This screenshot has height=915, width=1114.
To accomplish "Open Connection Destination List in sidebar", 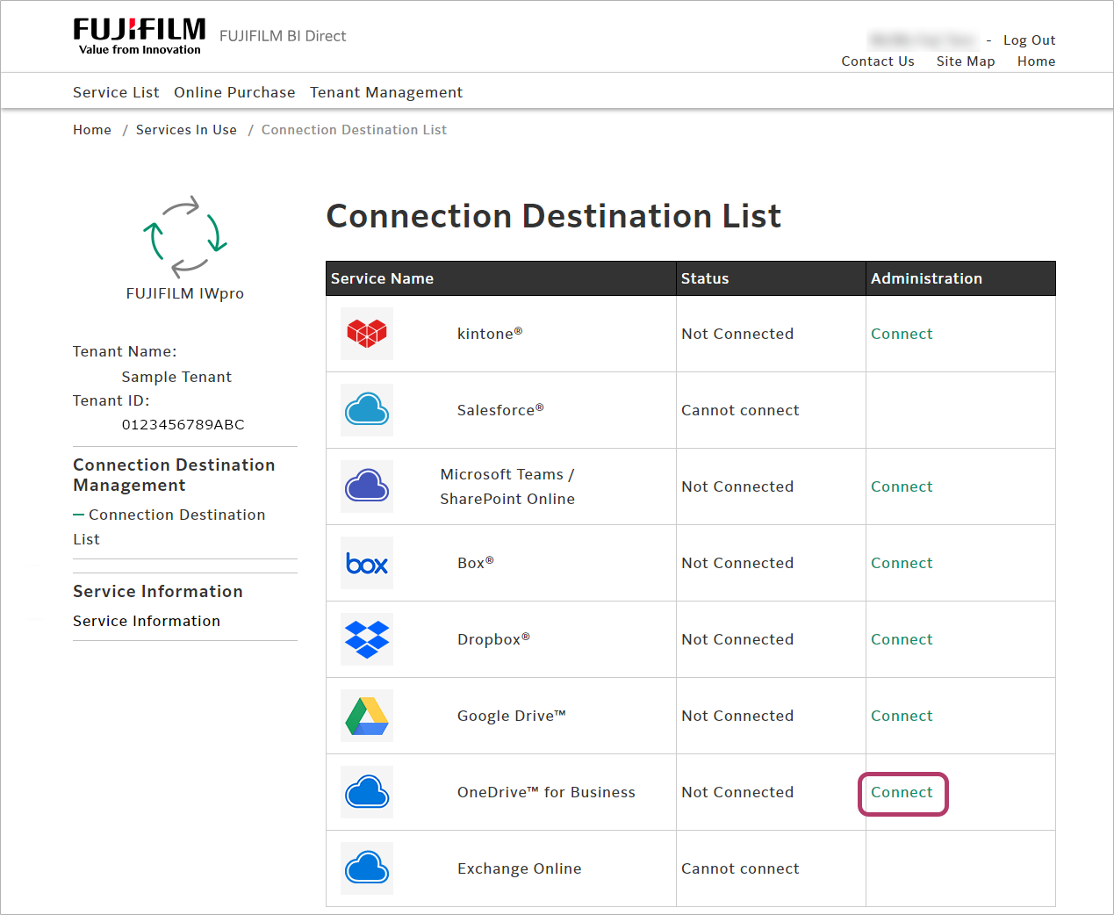I will point(169,527).
